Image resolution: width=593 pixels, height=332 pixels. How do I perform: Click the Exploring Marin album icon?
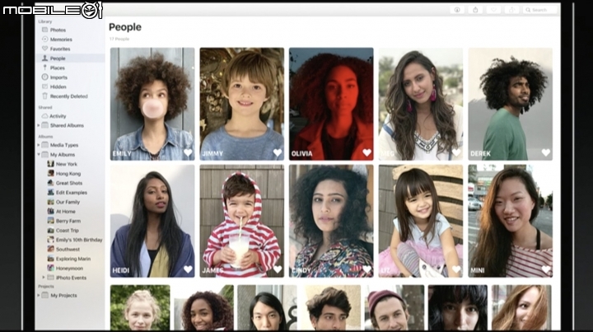[51, 259]
